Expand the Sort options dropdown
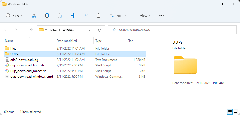Image resolution: width=240 pixels, height=115 pixels. point(118,16)
